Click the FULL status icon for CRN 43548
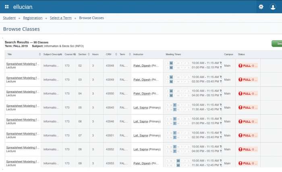 coord(241,66)
